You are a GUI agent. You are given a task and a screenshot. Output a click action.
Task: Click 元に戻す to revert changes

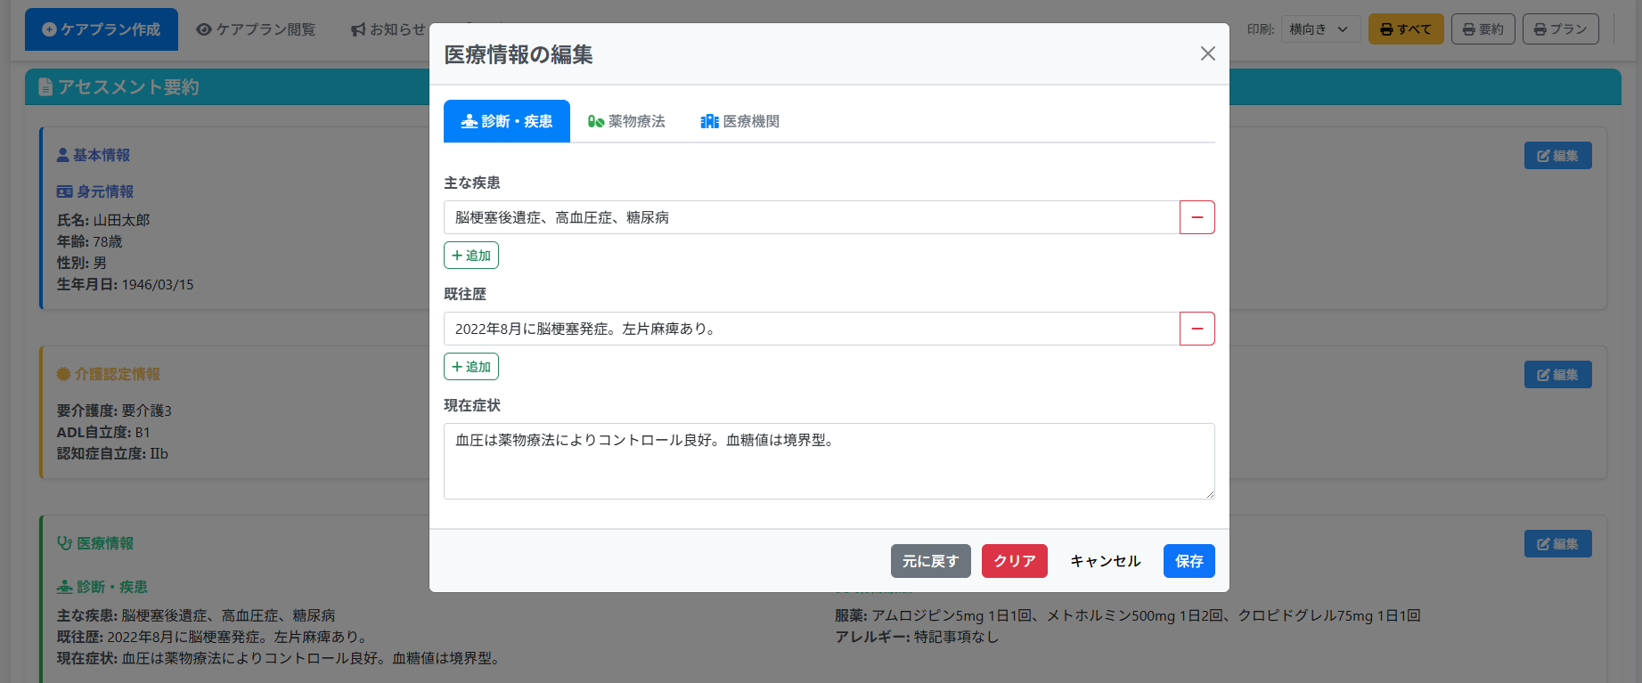tap(930, 561)
